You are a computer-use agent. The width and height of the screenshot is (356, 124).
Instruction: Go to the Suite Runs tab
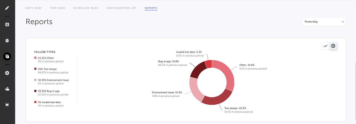coord(34,8)
